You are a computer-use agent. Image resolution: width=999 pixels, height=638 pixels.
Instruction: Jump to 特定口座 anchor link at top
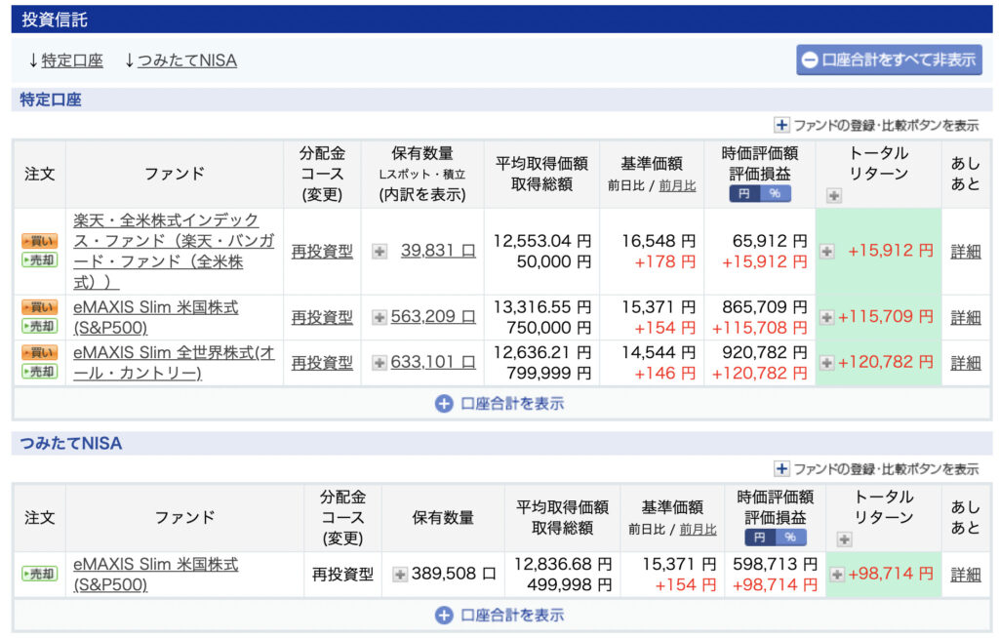point(72,60)
